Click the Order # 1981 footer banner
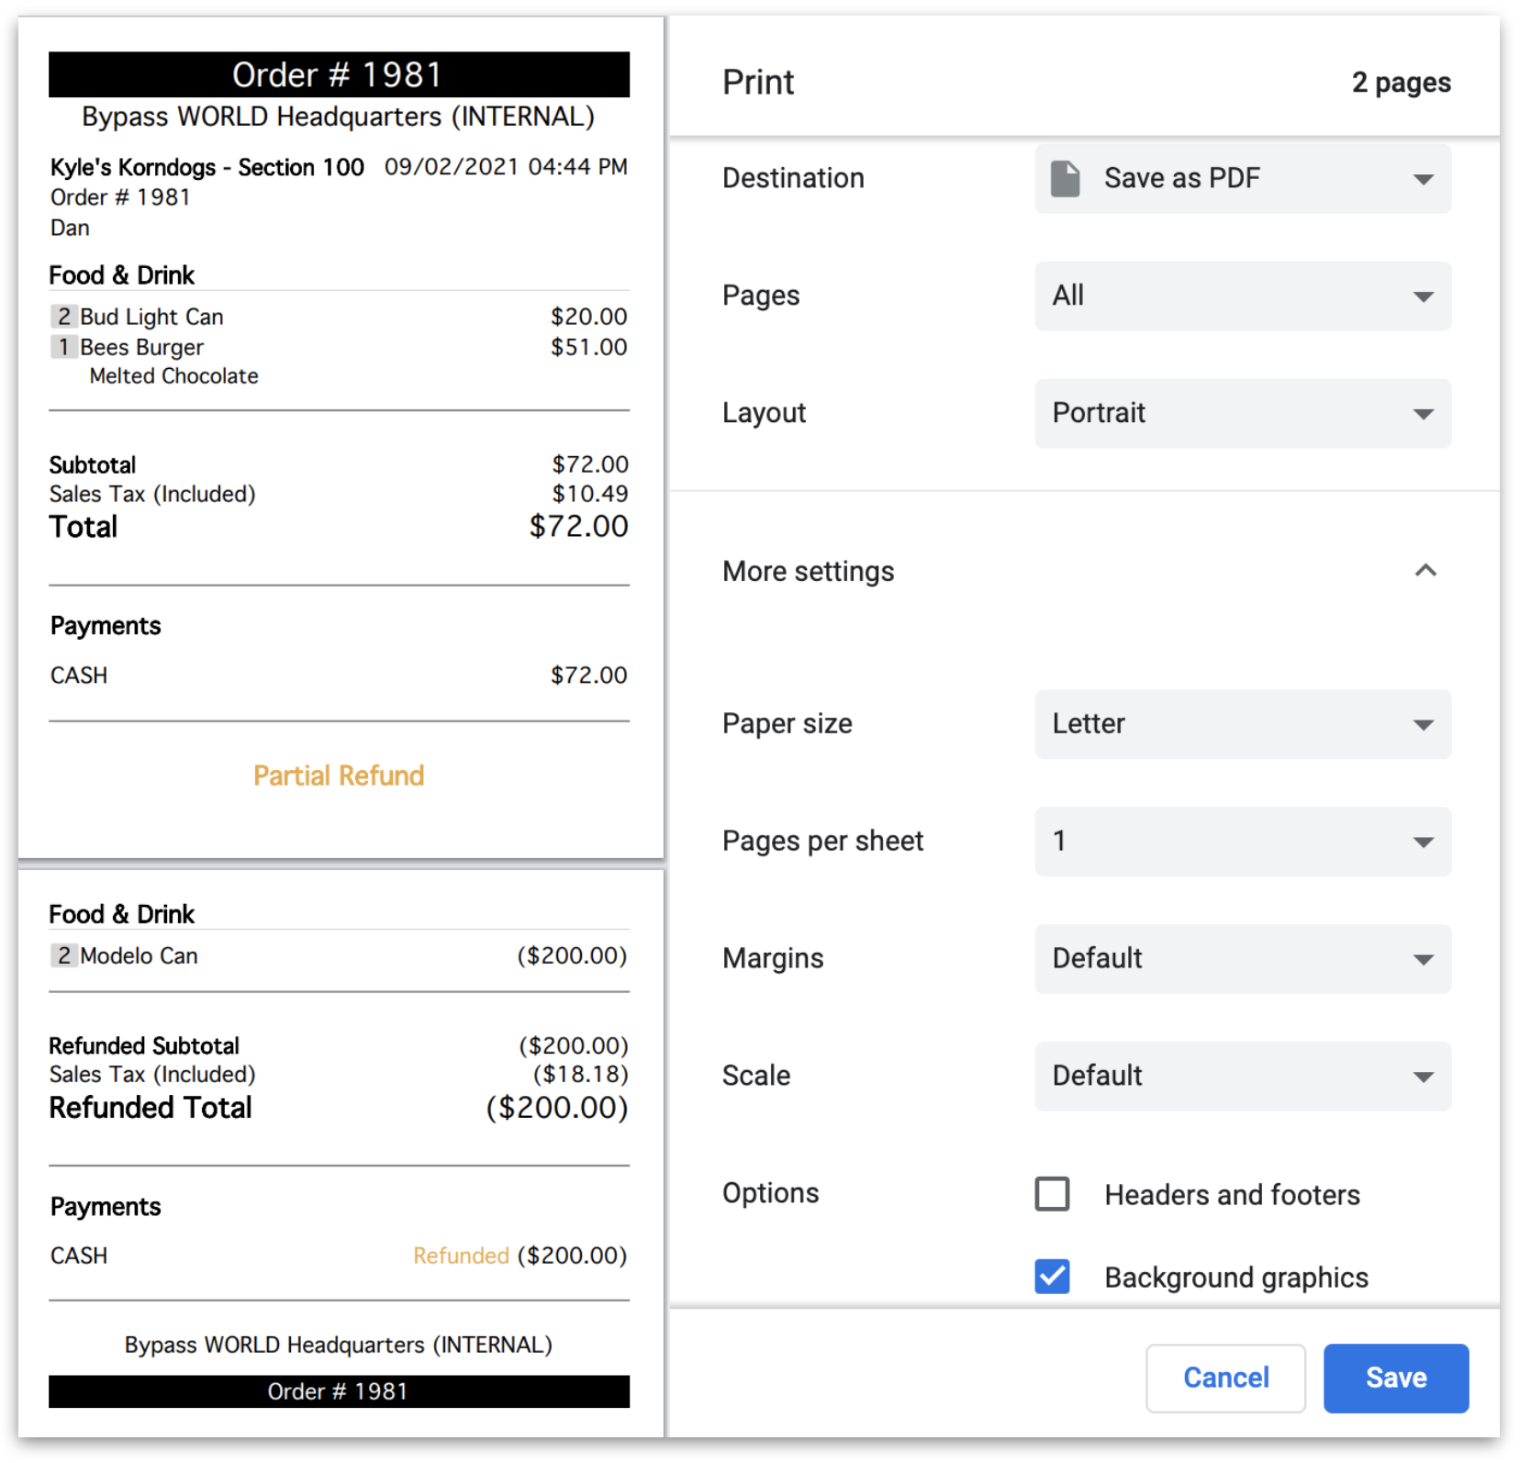1520x1463 pixels. click(339, 1391)
